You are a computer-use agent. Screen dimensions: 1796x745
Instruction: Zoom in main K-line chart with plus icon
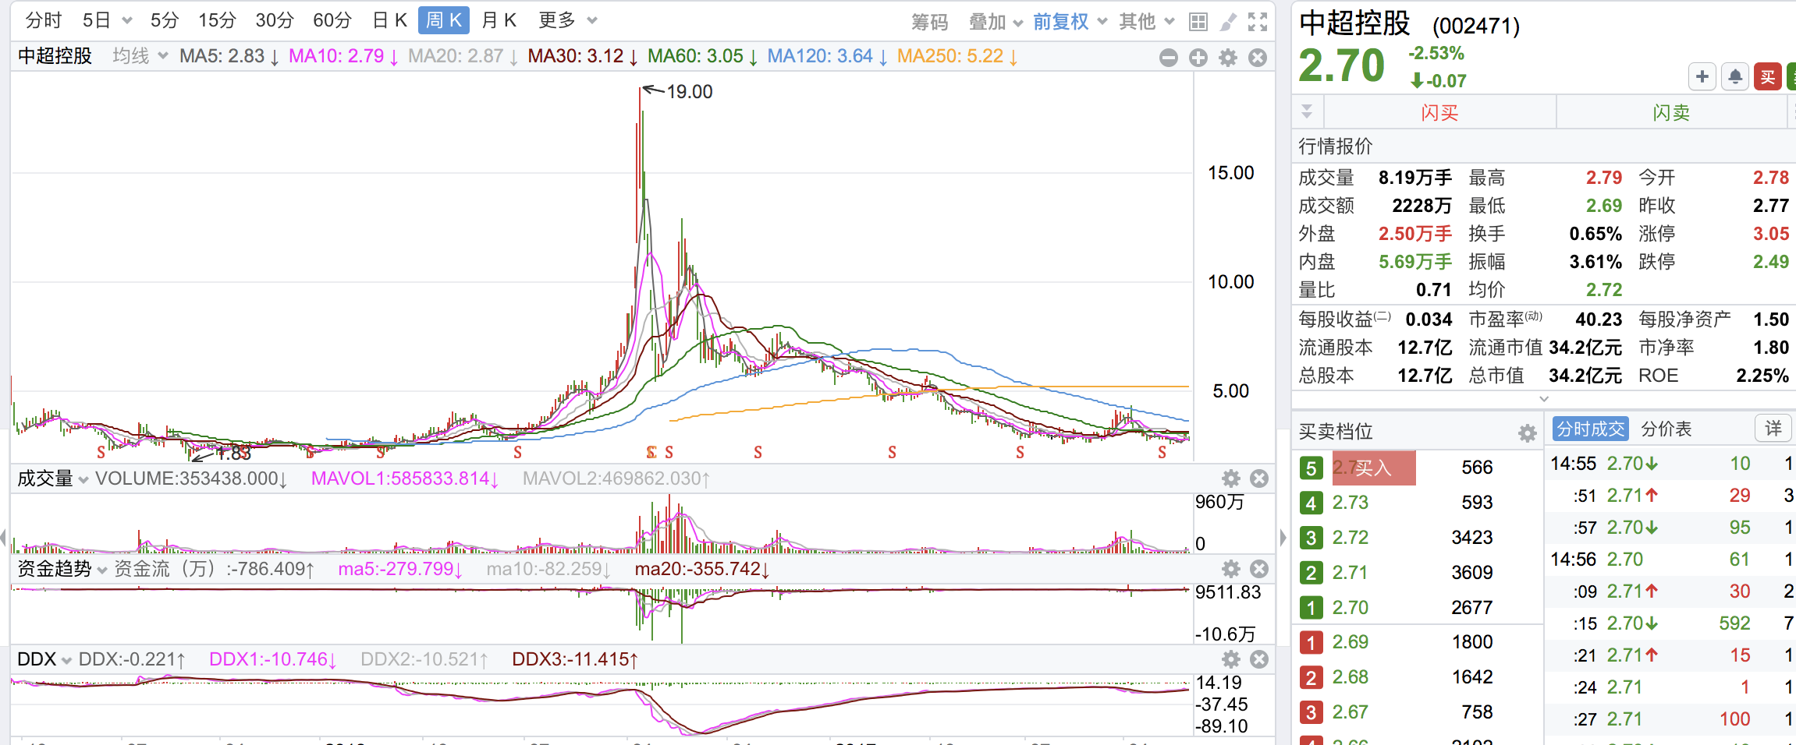click(x=1198, y=58)
